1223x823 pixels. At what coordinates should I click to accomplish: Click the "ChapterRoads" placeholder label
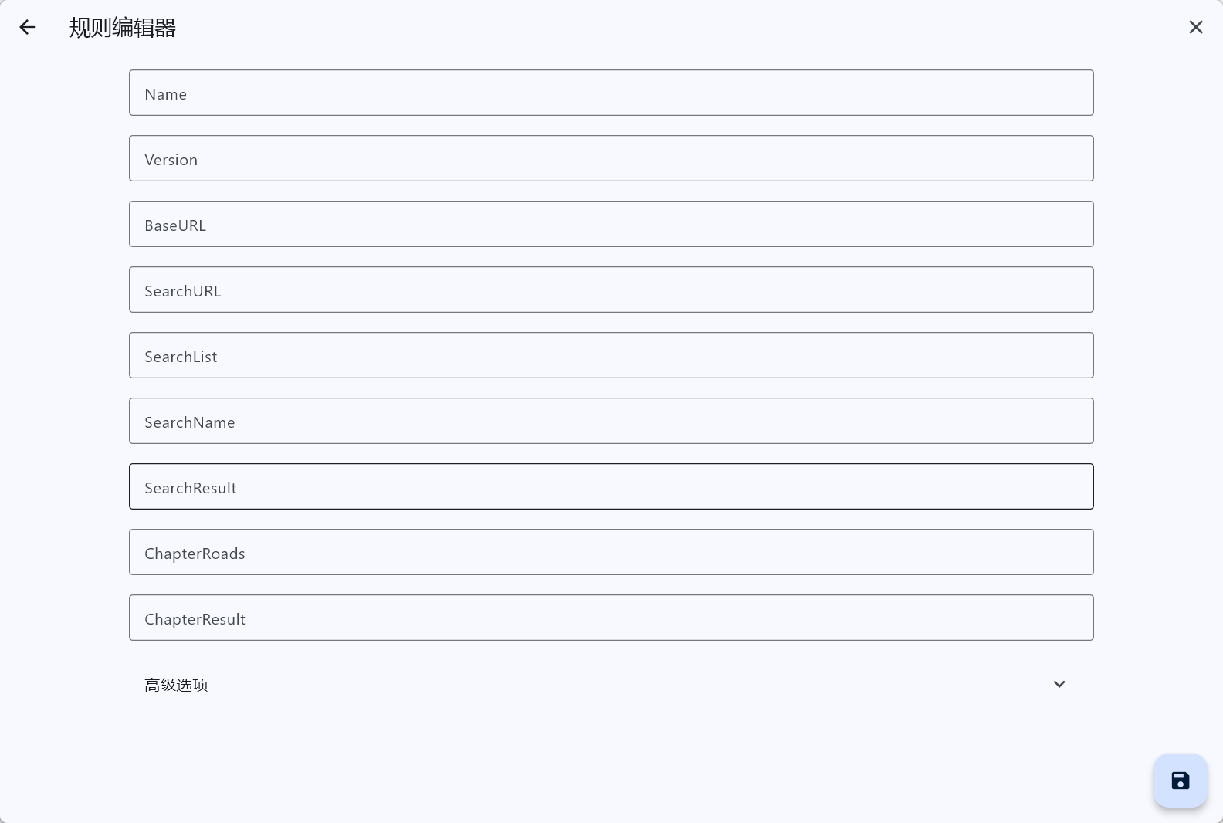[195, 554]
